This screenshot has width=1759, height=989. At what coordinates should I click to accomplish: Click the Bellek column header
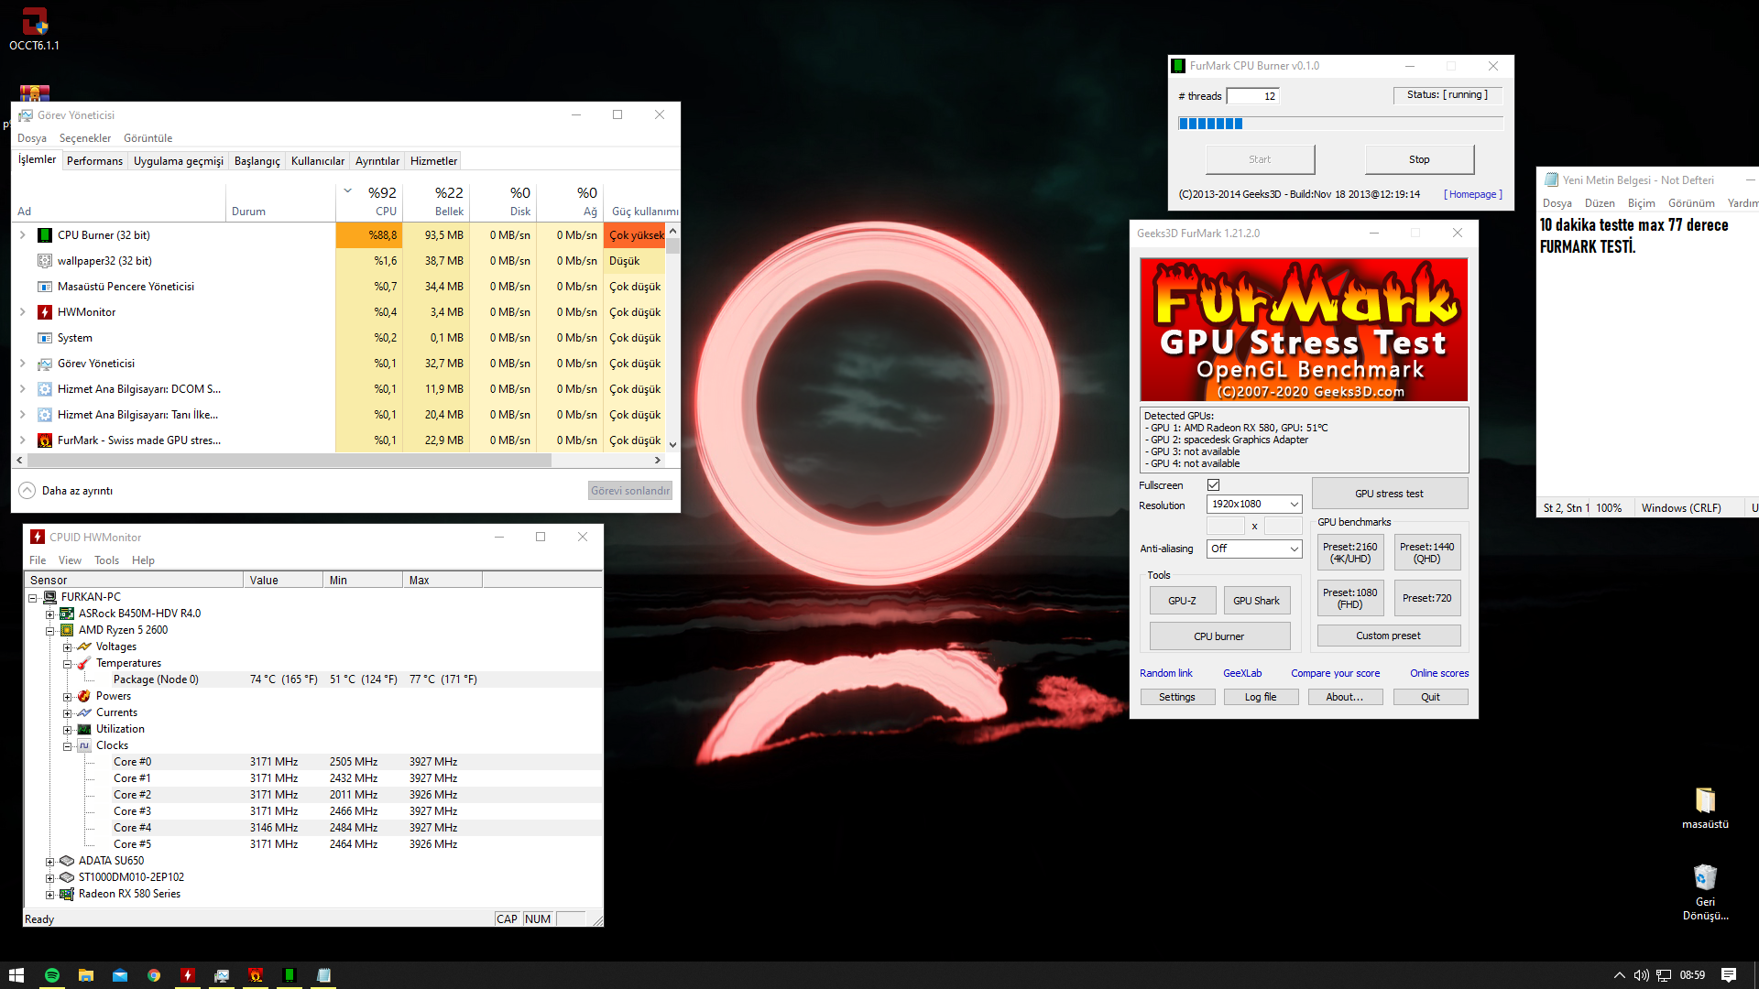[436, 201]
